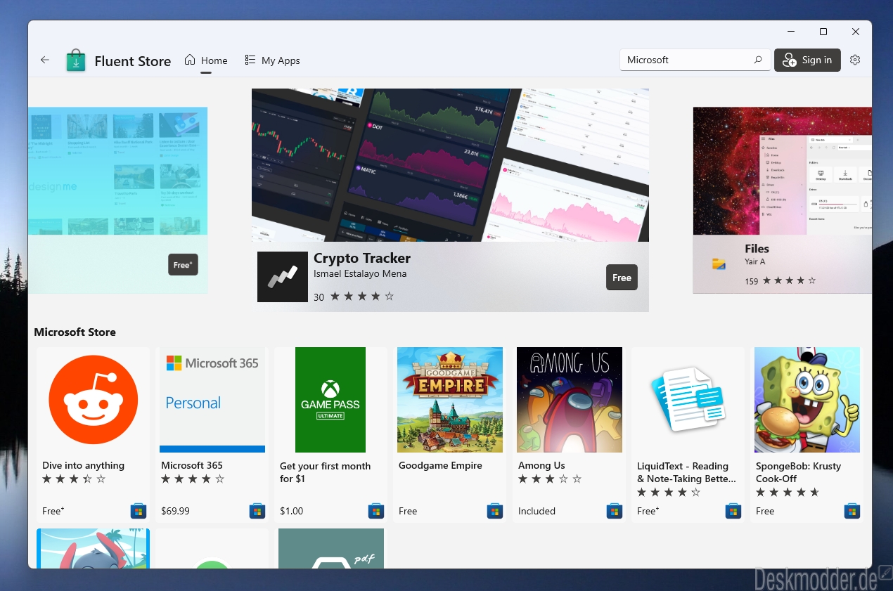Click the Among Us game artwork
The width and height of the screenshot is (893, 591).
[x=570, y=400]
